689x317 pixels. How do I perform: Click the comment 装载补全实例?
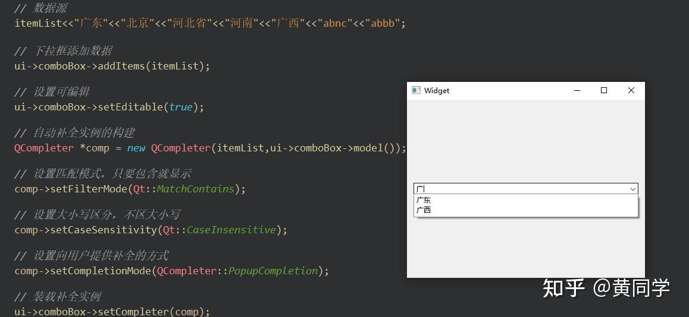tap(58, 297)
